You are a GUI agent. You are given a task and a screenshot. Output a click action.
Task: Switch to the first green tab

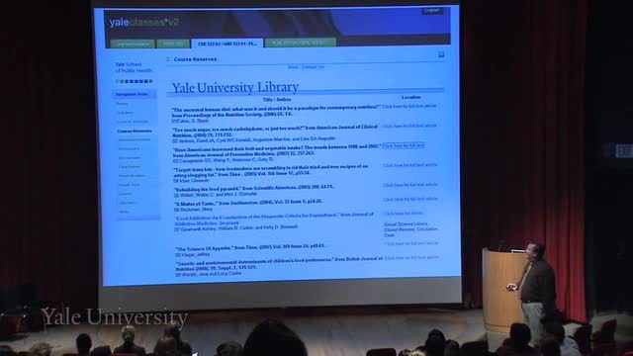pos(133,44)
